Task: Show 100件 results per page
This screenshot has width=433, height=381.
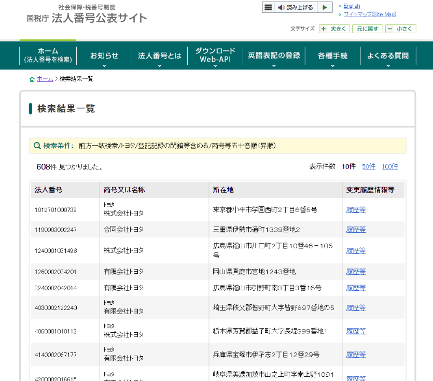Action: click(390, 166)
